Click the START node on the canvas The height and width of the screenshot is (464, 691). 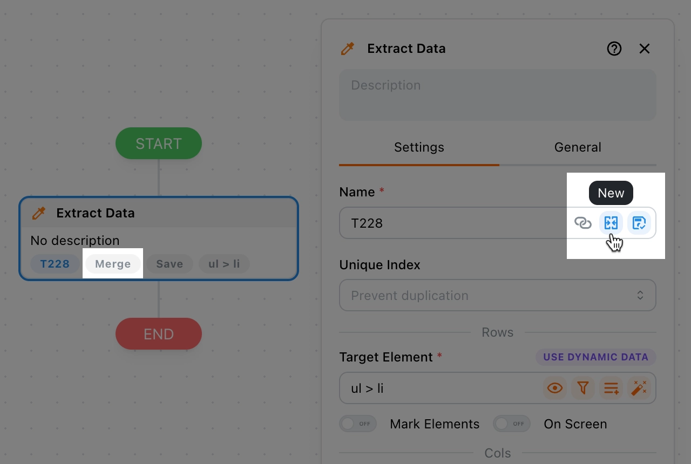pyautogui.click(x=159, y=144)
